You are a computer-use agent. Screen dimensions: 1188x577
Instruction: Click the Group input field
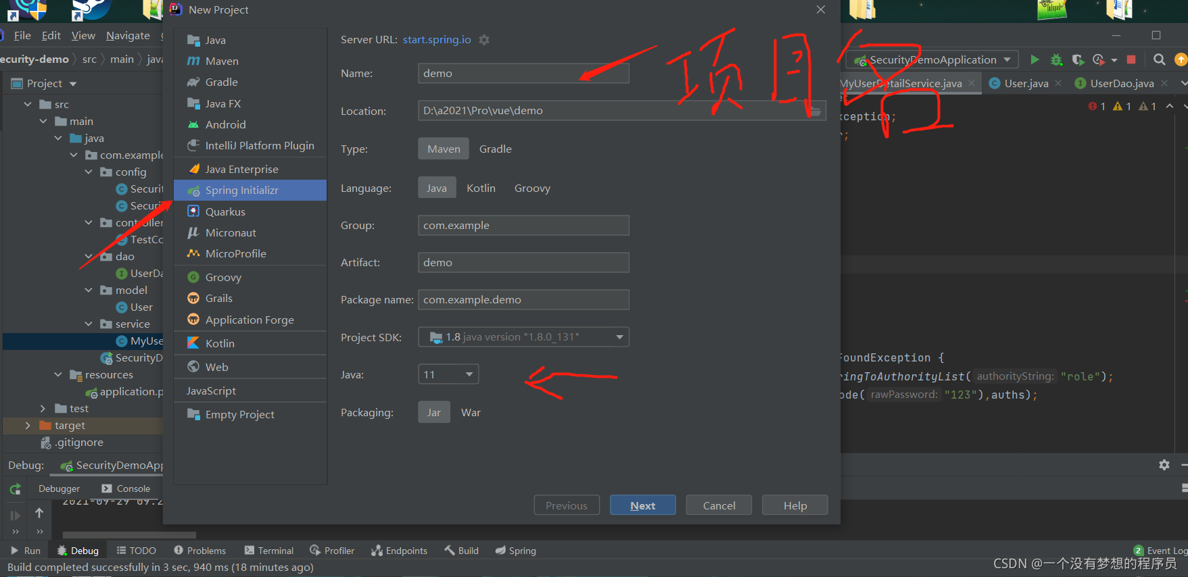click(x=523, y=225)
